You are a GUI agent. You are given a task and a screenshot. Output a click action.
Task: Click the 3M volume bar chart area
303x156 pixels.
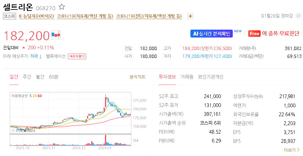(x=71, y=140)
